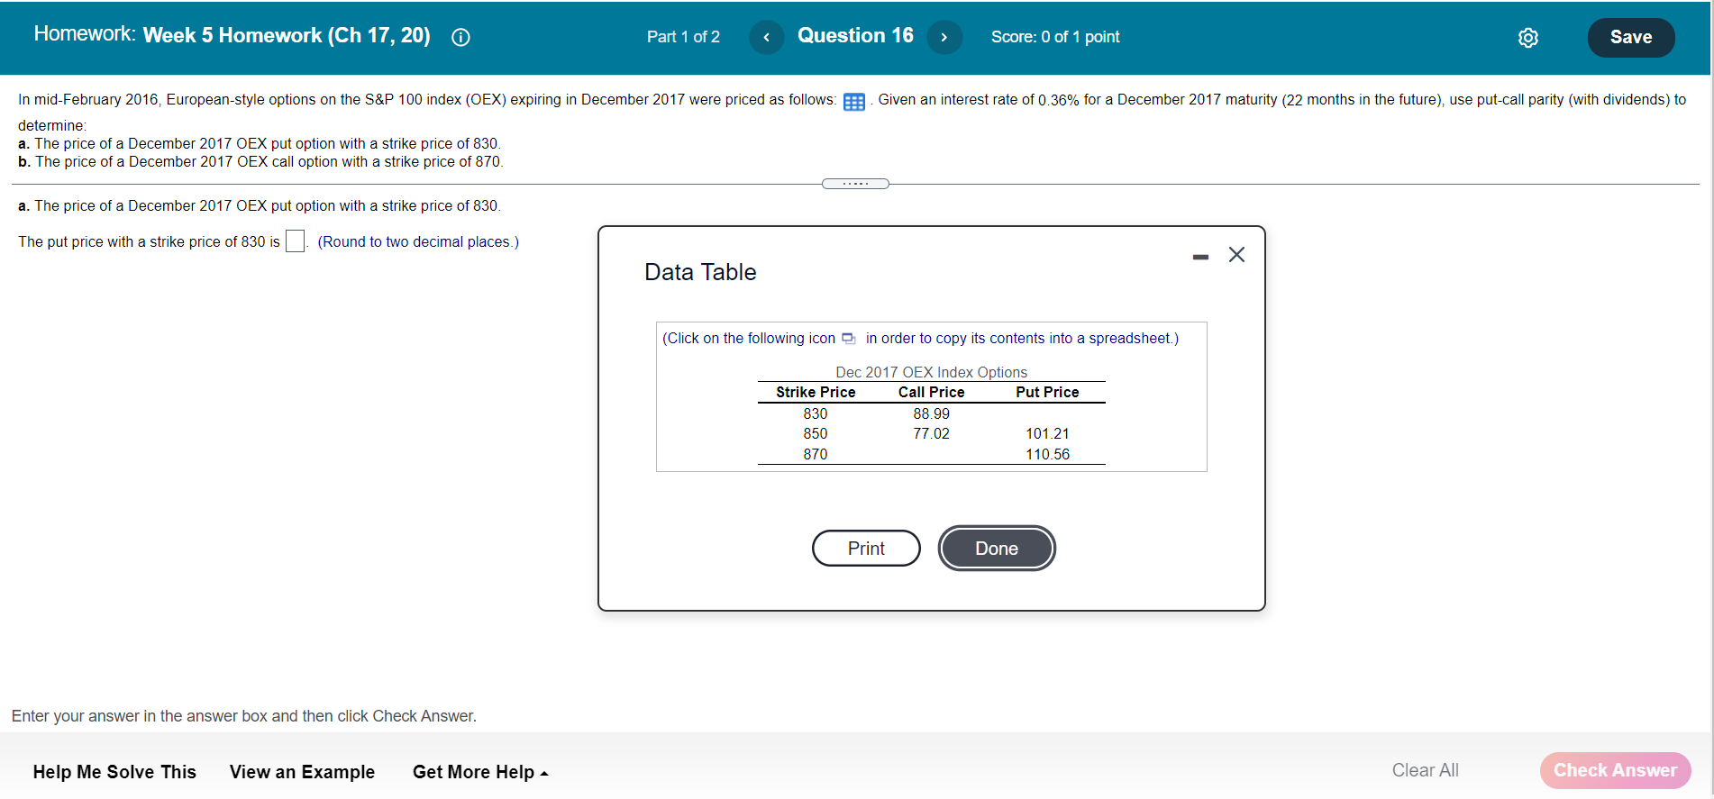
Task: Minimize the Data Table dialog
Action: point(1200,257)
